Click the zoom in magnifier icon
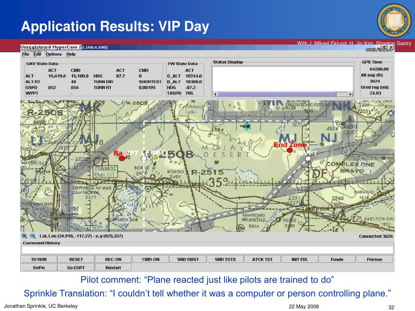Screen dimensions: 415x311 [x=24, y=236]
